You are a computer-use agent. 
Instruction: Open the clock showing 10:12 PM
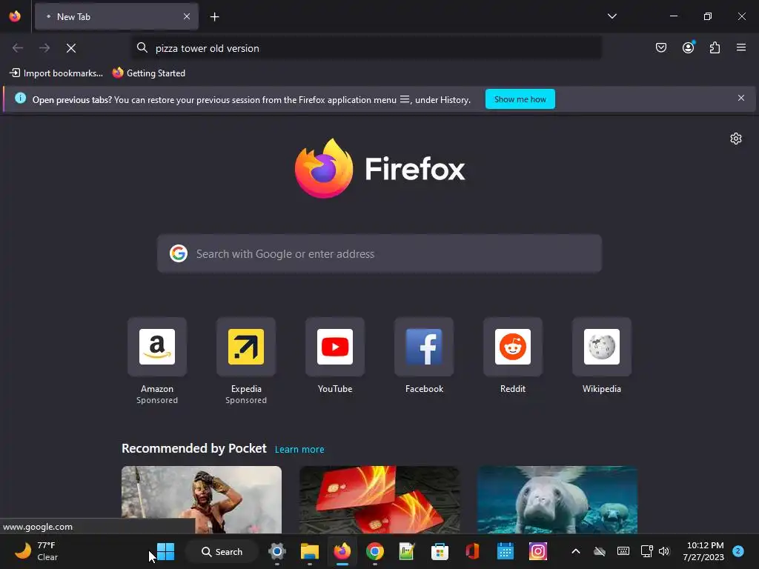(x=703, y=551)
